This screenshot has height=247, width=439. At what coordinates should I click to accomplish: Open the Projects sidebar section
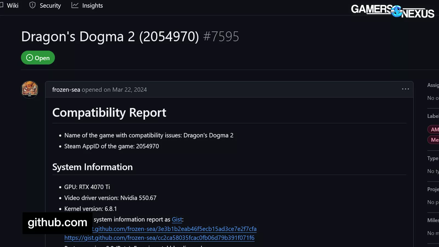(x=433, y=189)
